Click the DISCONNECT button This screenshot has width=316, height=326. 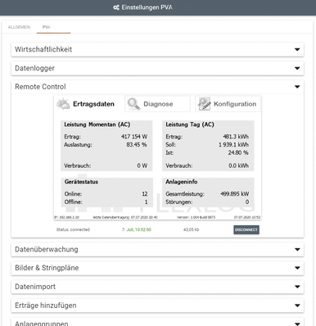click(x=246, y=230)
